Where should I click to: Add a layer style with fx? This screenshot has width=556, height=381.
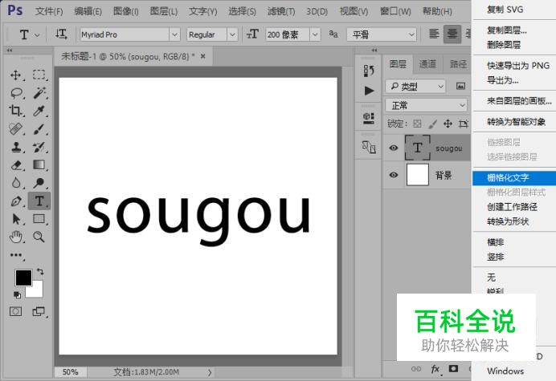point(435,369)
